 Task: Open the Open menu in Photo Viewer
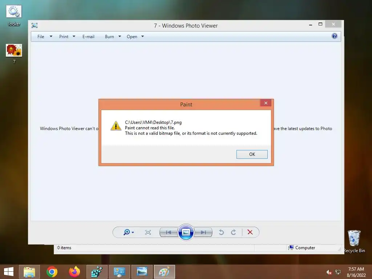[x=132, y=37]
